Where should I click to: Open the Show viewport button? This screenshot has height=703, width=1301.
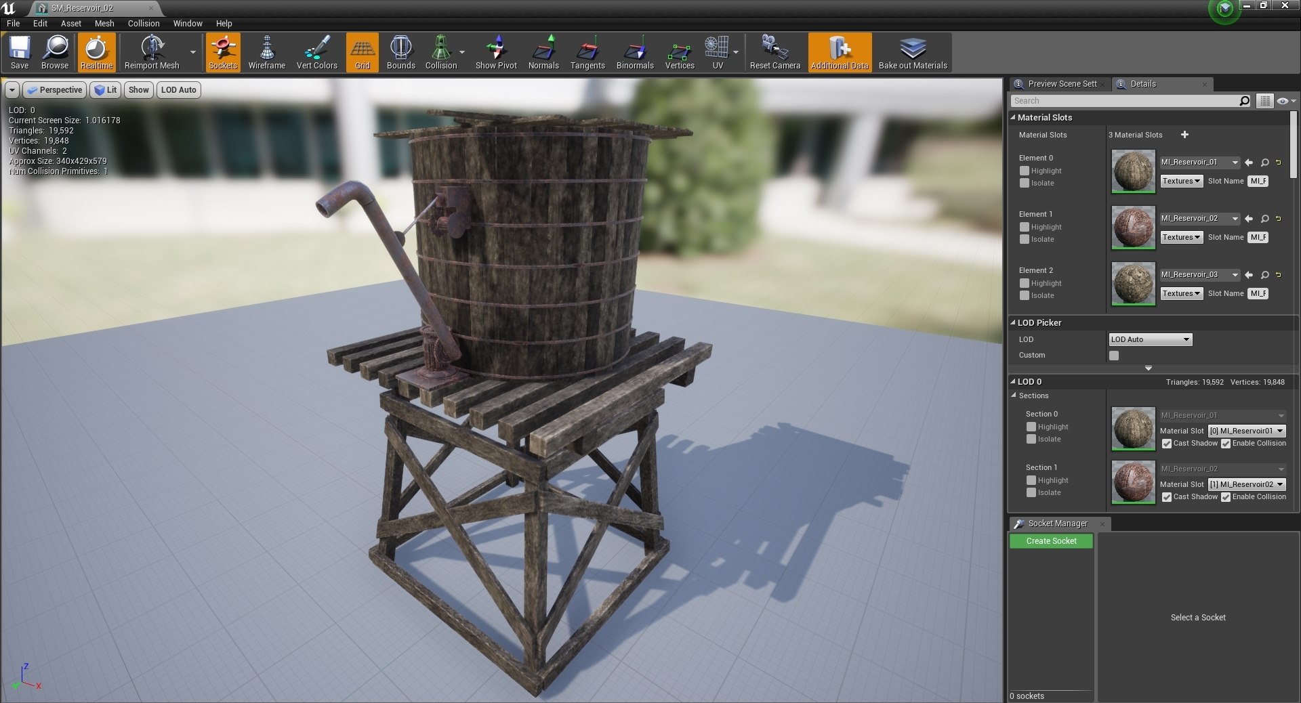click(x=138, y=90)
